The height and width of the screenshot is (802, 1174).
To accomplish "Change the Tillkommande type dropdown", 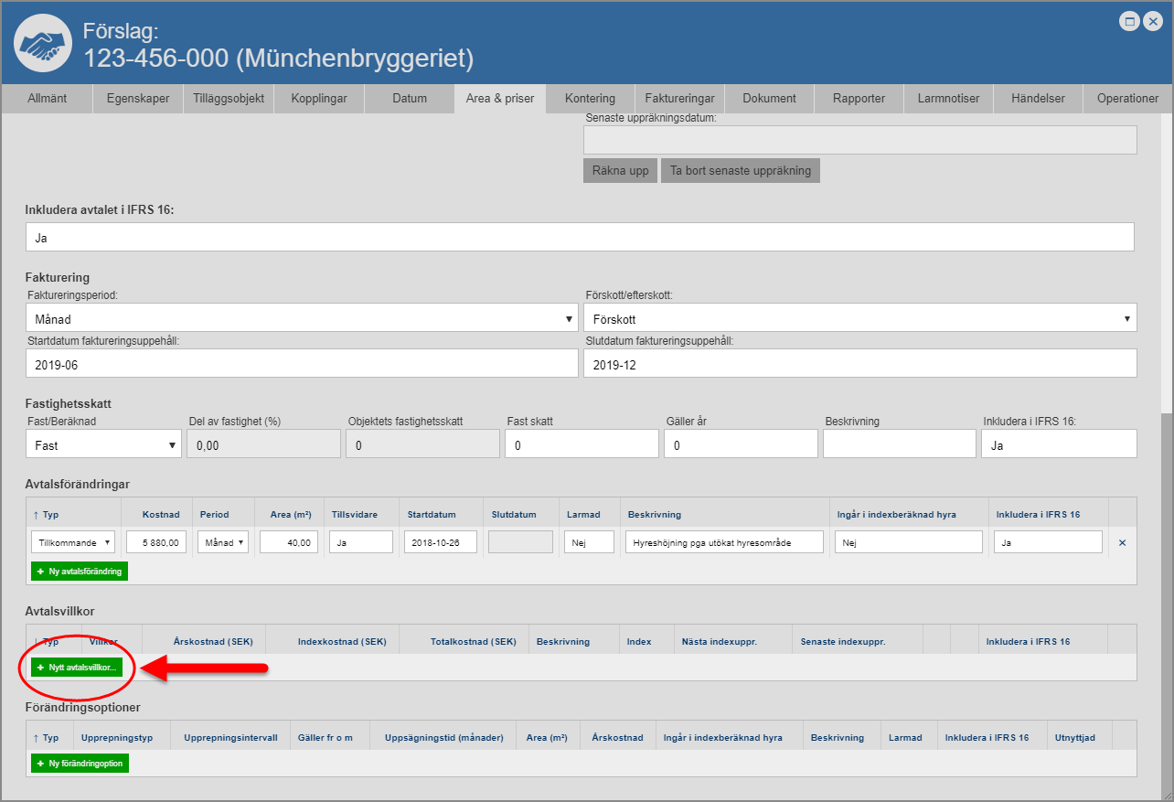I will tap(73, 542).
